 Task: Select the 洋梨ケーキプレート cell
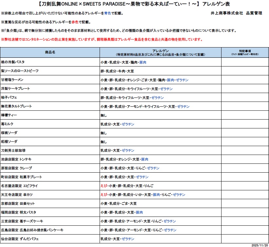[x=15, y=89]
